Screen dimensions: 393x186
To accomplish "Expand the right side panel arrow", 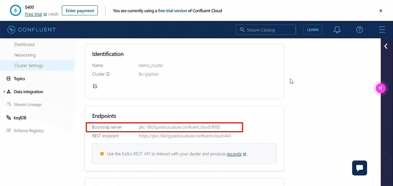I will point(386,46).
